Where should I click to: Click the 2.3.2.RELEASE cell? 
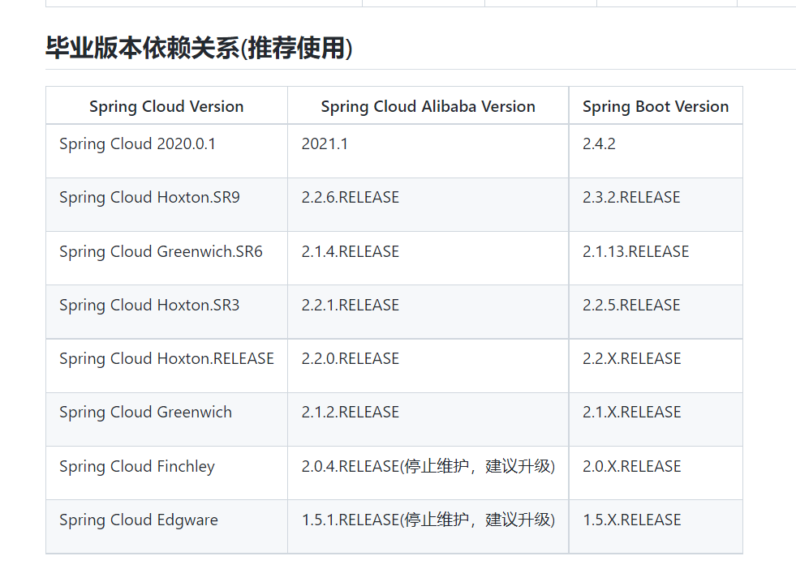[x=631, y=198]
